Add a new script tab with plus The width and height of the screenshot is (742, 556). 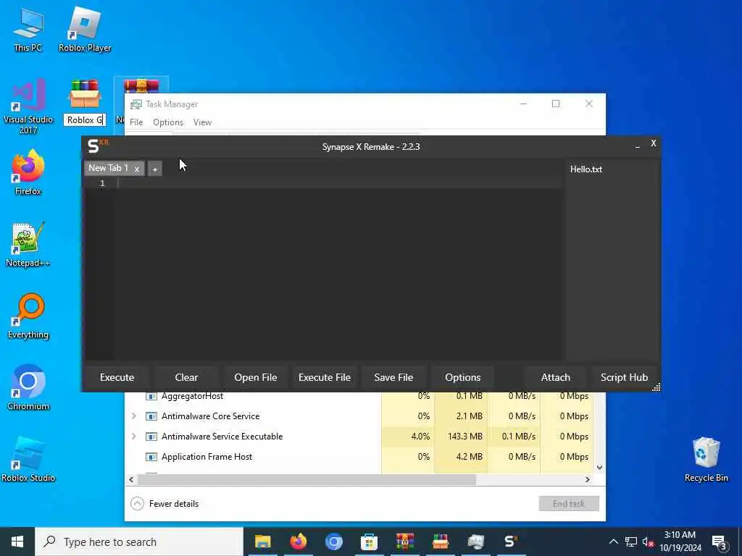155,169
